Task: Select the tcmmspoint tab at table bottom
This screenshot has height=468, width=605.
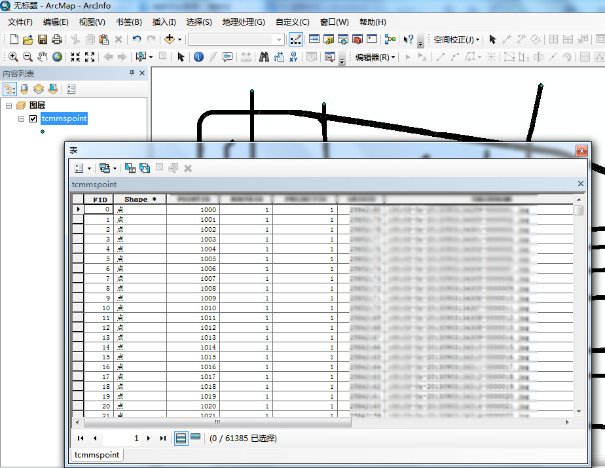Action: 96,455
